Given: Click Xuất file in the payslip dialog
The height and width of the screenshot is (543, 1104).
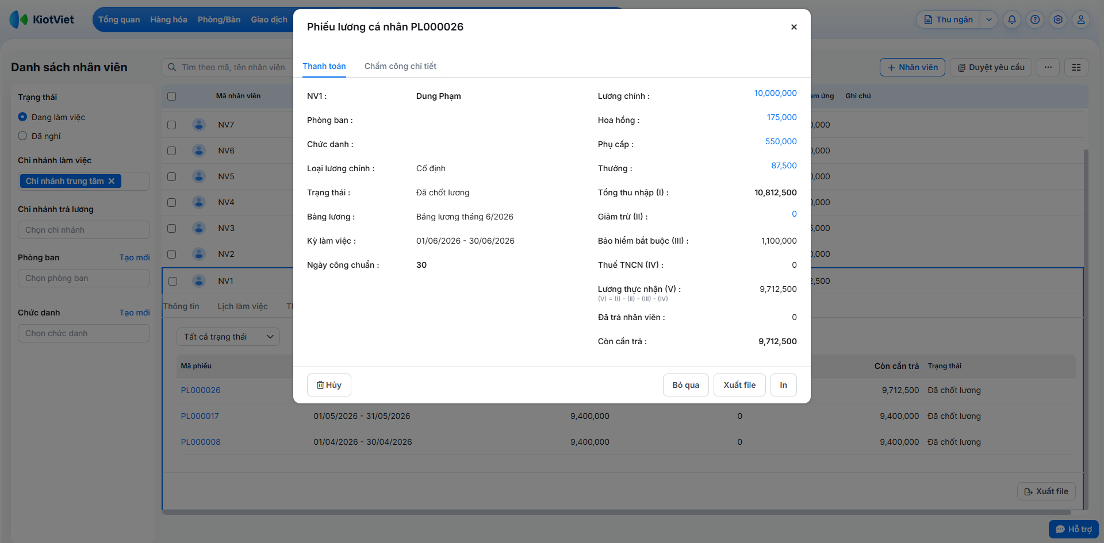Looking at the screenshot, I should tap(739, 385).
